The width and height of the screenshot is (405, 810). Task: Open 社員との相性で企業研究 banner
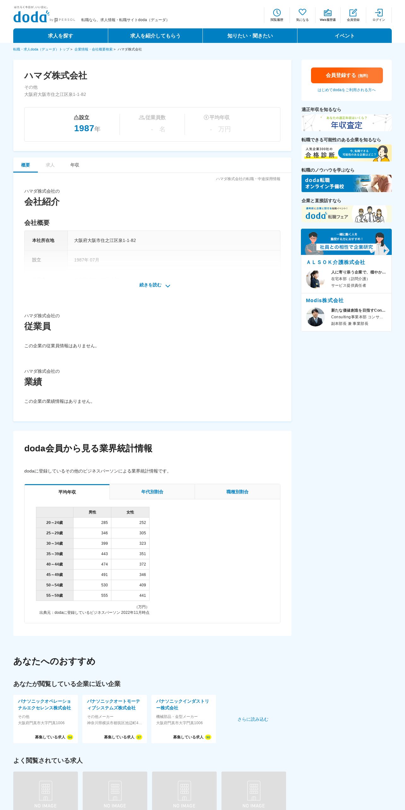(346, 242)
